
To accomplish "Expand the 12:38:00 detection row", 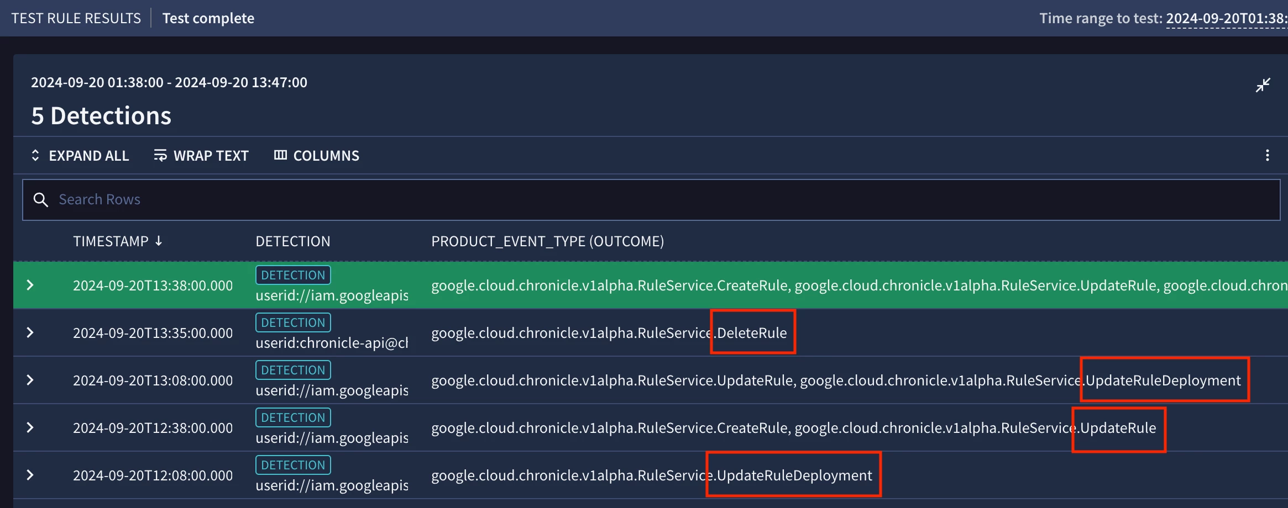I will pos(30,427).
